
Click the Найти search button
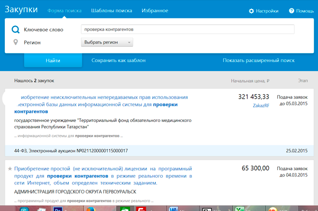point(53,60)
